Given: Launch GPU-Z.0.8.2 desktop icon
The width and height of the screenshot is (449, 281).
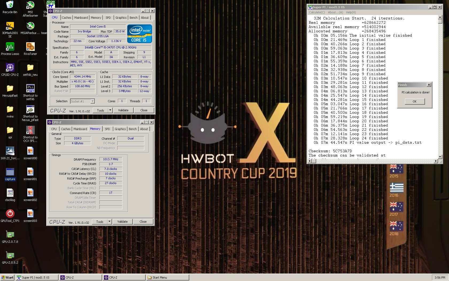Looking at the screenshot, I should pyautogui.click(x=10, y=258).
